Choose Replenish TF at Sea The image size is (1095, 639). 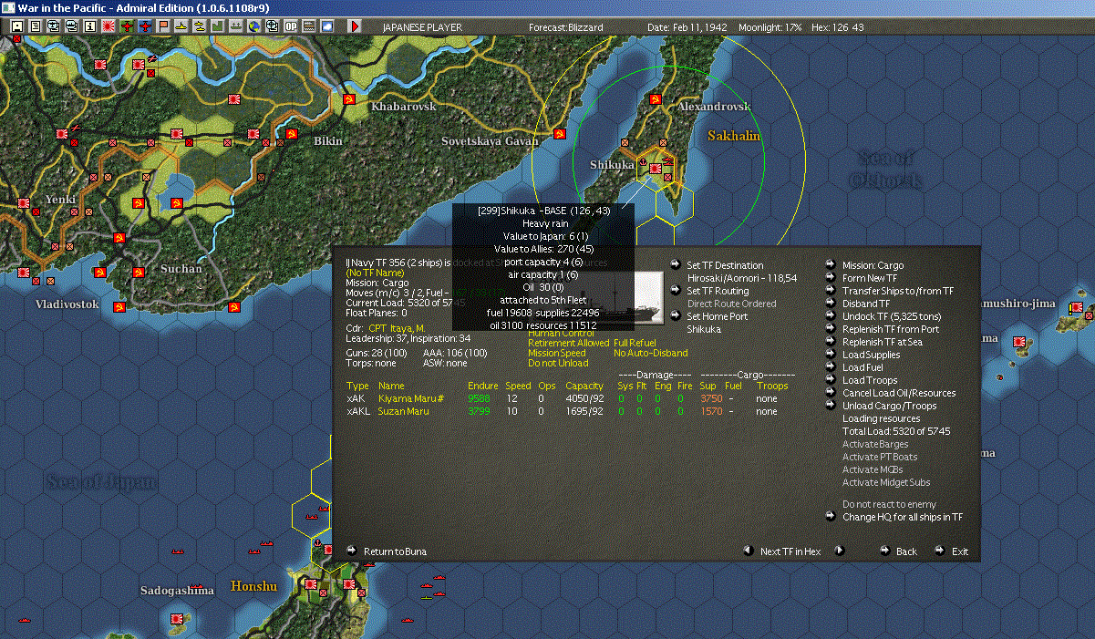(883, 342)
